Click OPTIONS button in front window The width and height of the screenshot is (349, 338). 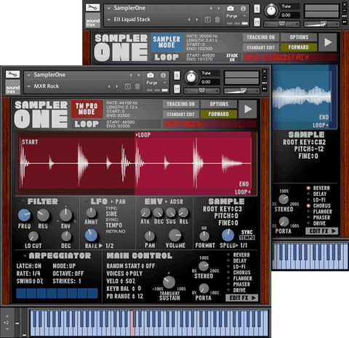pos(219,104)
